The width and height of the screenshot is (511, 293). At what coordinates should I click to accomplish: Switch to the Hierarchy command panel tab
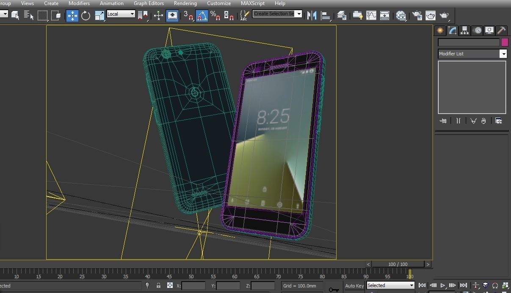pos(465,30)
